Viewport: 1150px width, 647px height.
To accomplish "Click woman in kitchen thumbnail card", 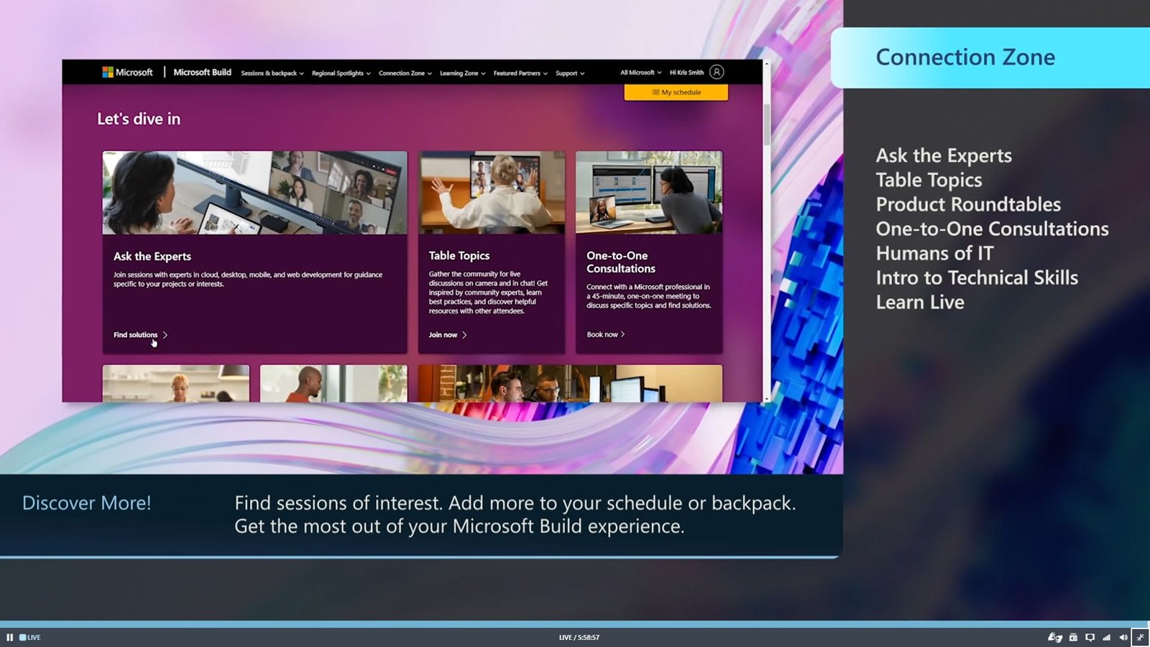I will (x=176, y=383).
